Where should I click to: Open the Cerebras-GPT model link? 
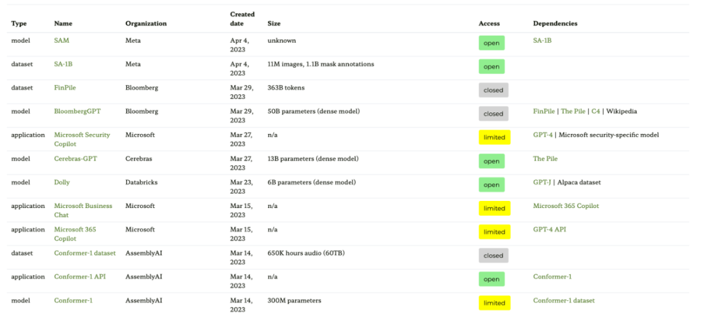75,159
